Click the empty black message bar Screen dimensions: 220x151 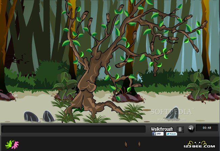74,129
